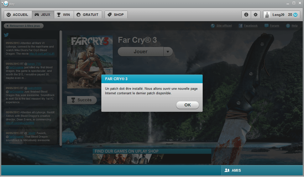Viewport: 304px width, 177px height.
Task: Click the Jouer play button
Action: pos(141,52)
